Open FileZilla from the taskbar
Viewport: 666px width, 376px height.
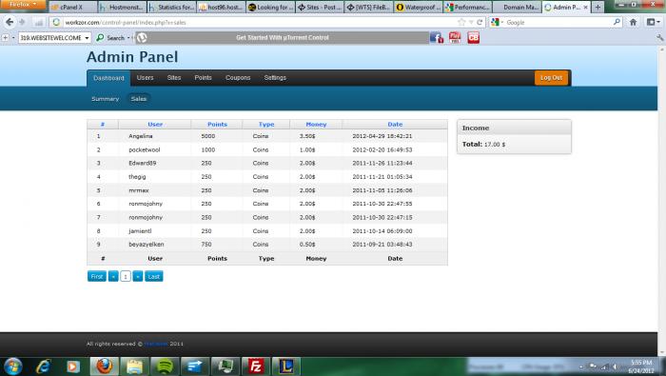tap(256, 366)
